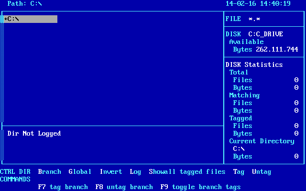The height and width of the screenshot is (191, 306).
Task: Click the date and time display
Action: [264, 3]
